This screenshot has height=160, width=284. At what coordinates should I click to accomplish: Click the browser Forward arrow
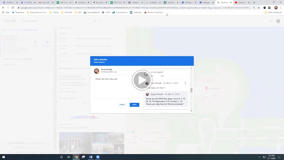click(8, 8)
